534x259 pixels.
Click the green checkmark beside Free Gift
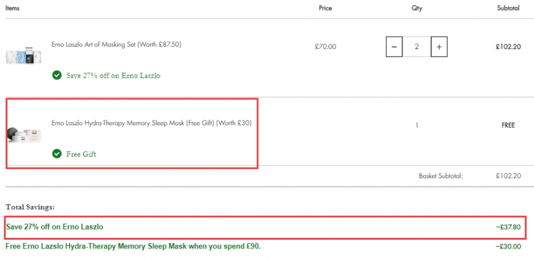click(x=57, y=153)
